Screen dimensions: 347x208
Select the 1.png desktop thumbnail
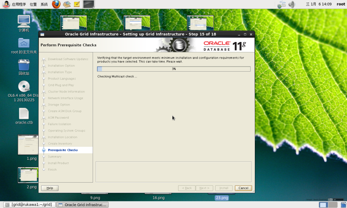[28, 147]
